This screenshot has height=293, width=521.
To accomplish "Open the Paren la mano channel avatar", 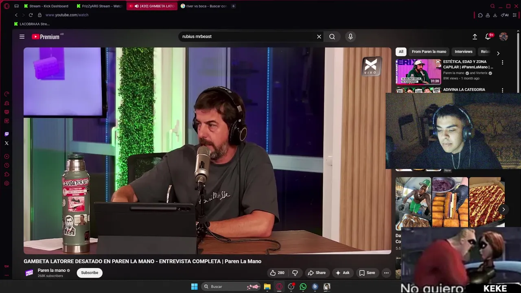I will (29, 273).
